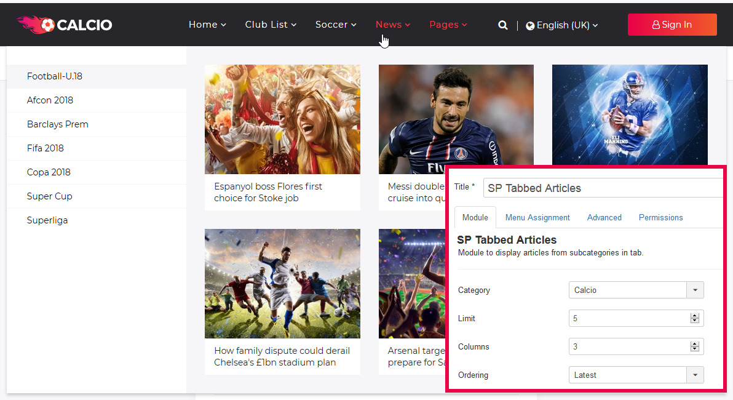Viewport: 733px width, 400px height.
Task: Select Football-U.18 category
Action: [97, 76]
